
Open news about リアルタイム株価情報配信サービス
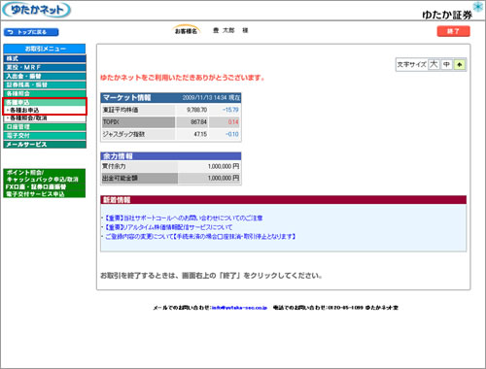pos(168,227)
